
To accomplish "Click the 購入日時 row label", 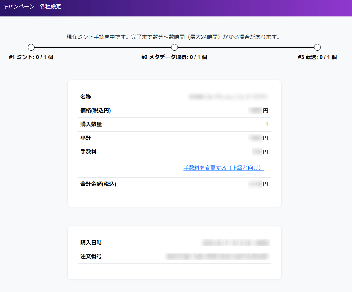I will pyautogui.click(x=91, y=243).
